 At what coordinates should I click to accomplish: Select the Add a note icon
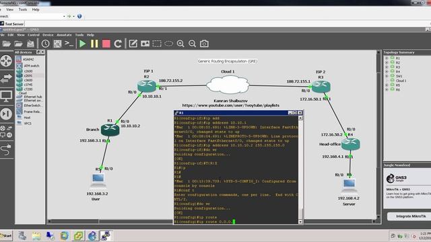[133, 44]
